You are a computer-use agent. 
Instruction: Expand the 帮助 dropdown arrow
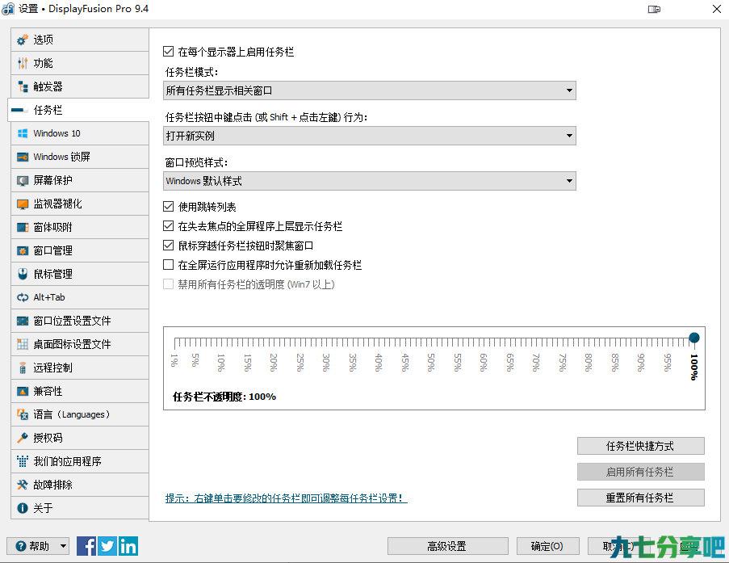click(63, 546)
